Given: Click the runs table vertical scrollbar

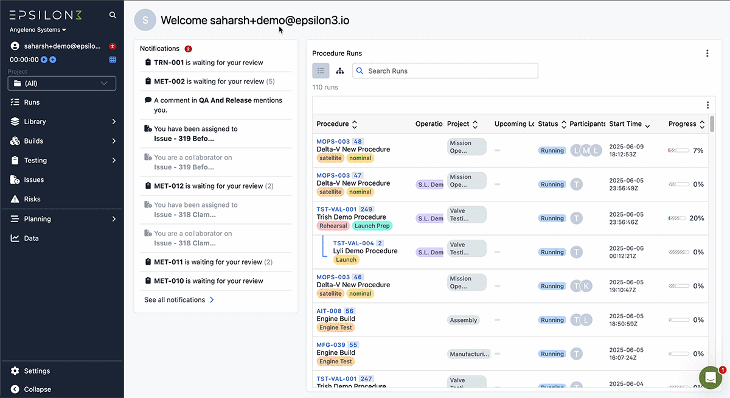Looking at the screenshot, I should (x=712, y=124).
